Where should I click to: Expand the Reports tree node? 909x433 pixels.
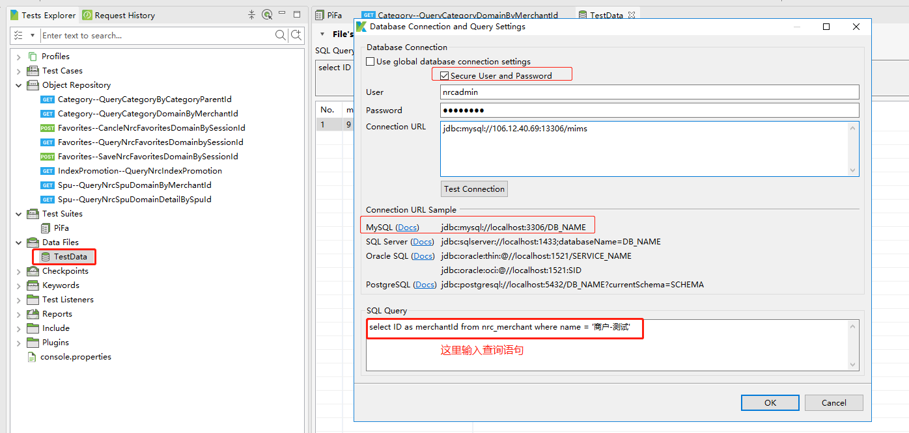coord(19,314)
